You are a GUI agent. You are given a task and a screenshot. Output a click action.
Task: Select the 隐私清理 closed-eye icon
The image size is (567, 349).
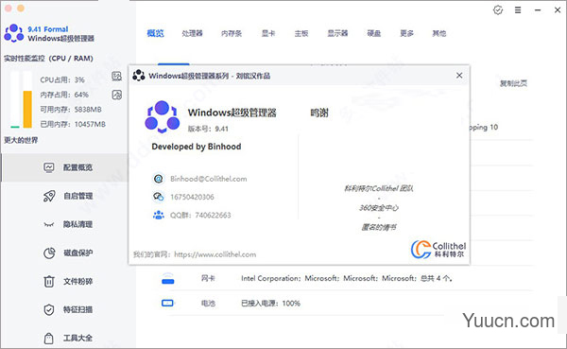coord(49,224)
